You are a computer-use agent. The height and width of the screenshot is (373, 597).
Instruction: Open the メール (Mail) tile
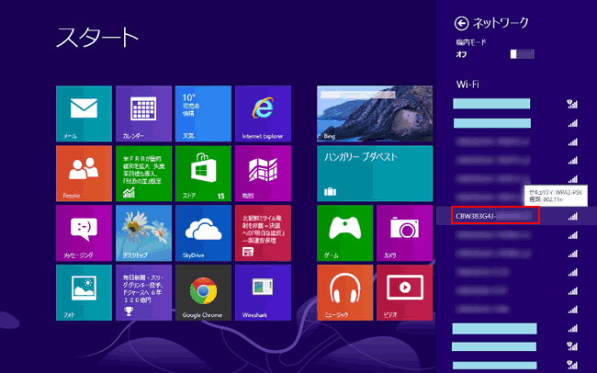click(84, 114)
